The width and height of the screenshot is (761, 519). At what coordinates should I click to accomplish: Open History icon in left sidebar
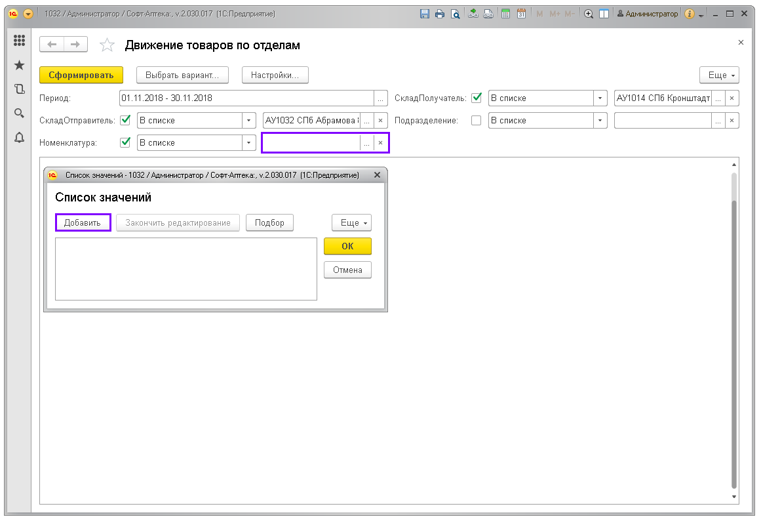coord(19,89)
